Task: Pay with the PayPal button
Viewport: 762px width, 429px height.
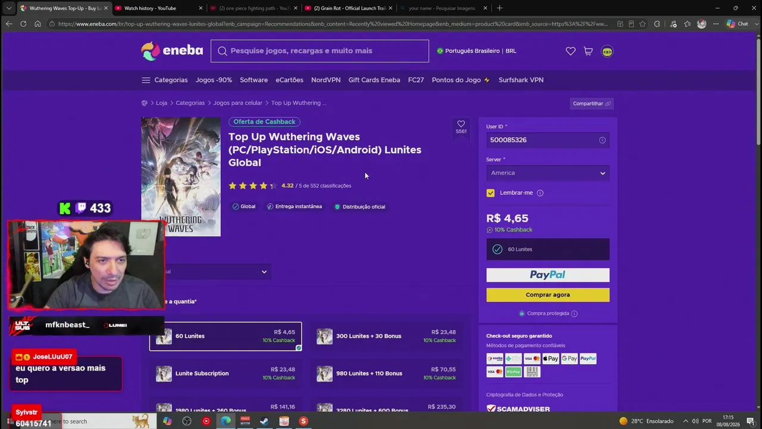Action: point(548,275)
